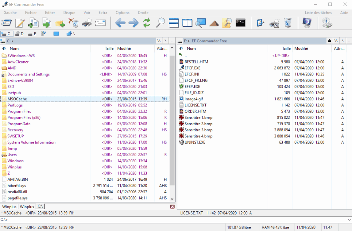
Task: Select the System Volume Information folder
Action: pos(85,142)
